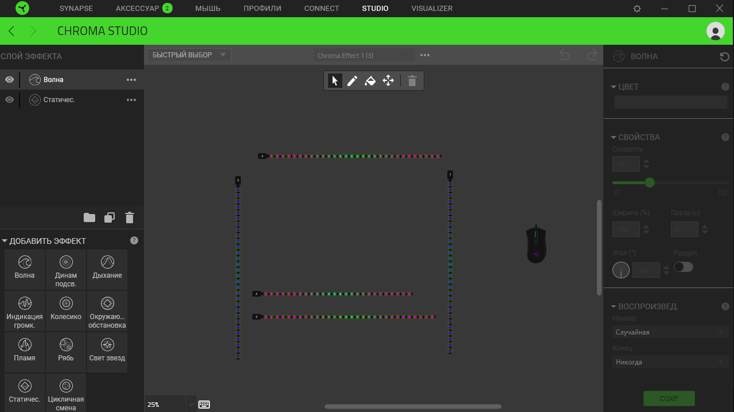Click the Угол angle dial

[x=621, y=270]
